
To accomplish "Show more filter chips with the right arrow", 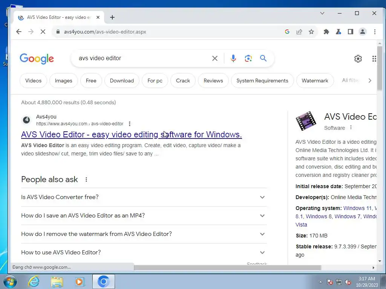I will click(369, 81).
